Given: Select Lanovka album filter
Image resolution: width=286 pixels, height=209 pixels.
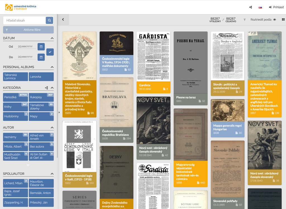Looking at the screenshot, I should 41,77.
